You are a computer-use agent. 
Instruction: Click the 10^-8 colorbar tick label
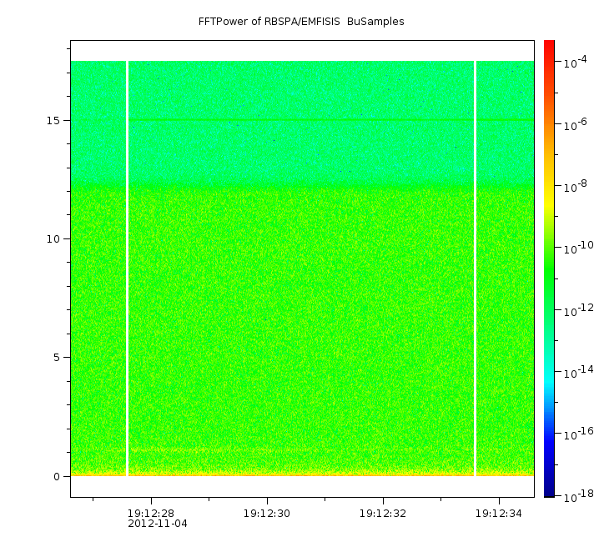(576, 188)
